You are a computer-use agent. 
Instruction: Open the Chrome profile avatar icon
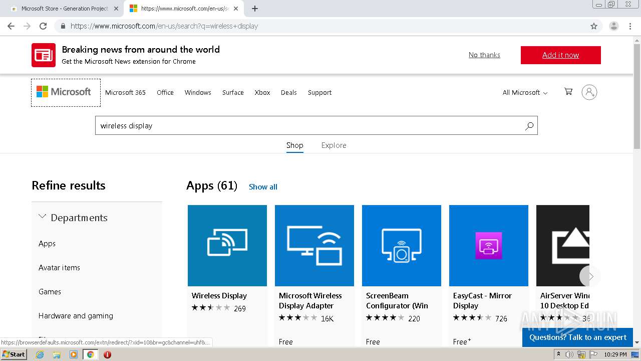[x=613, y=26]
